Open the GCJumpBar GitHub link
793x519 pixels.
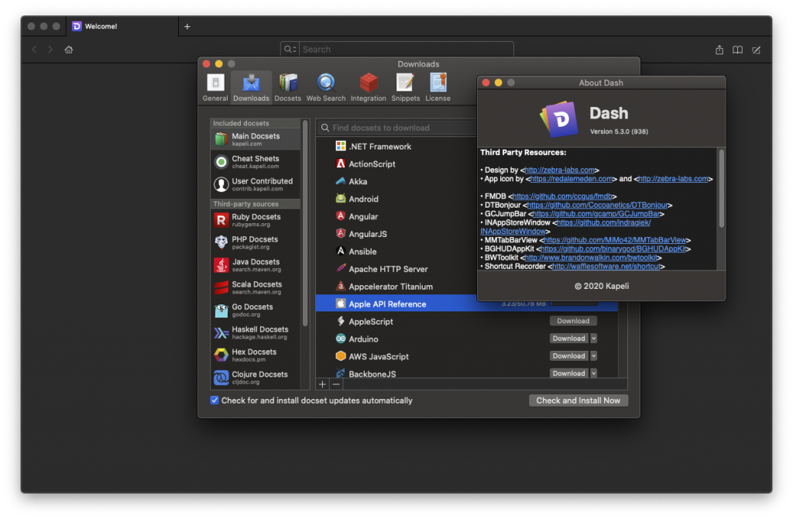596,214
